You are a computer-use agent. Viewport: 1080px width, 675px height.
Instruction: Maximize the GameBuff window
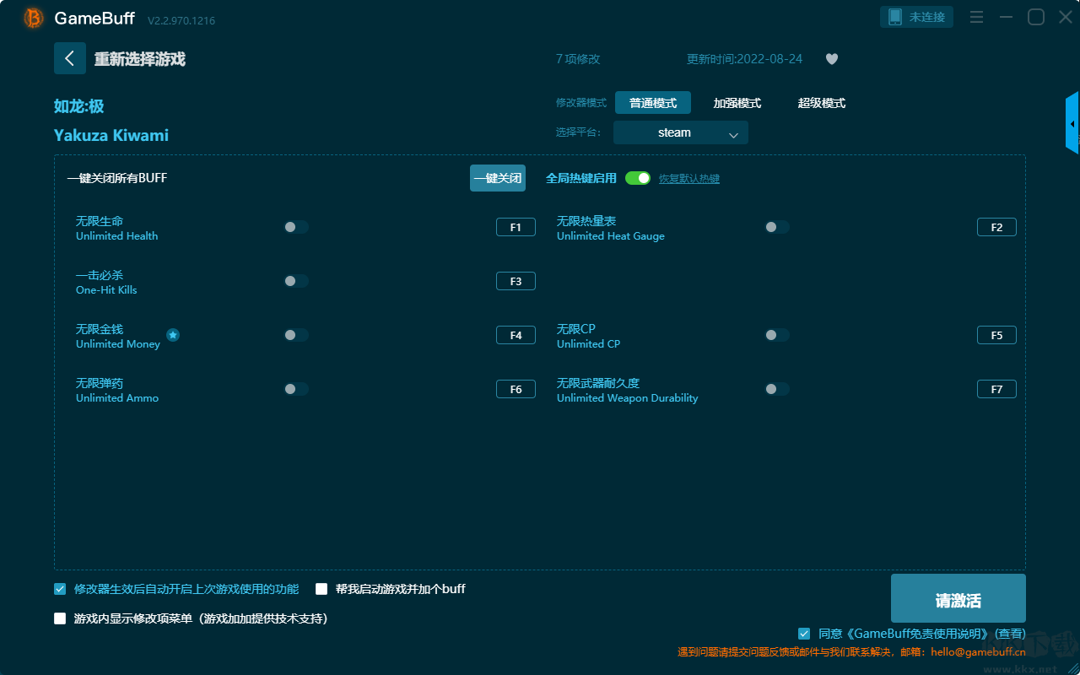(1036, 17)
